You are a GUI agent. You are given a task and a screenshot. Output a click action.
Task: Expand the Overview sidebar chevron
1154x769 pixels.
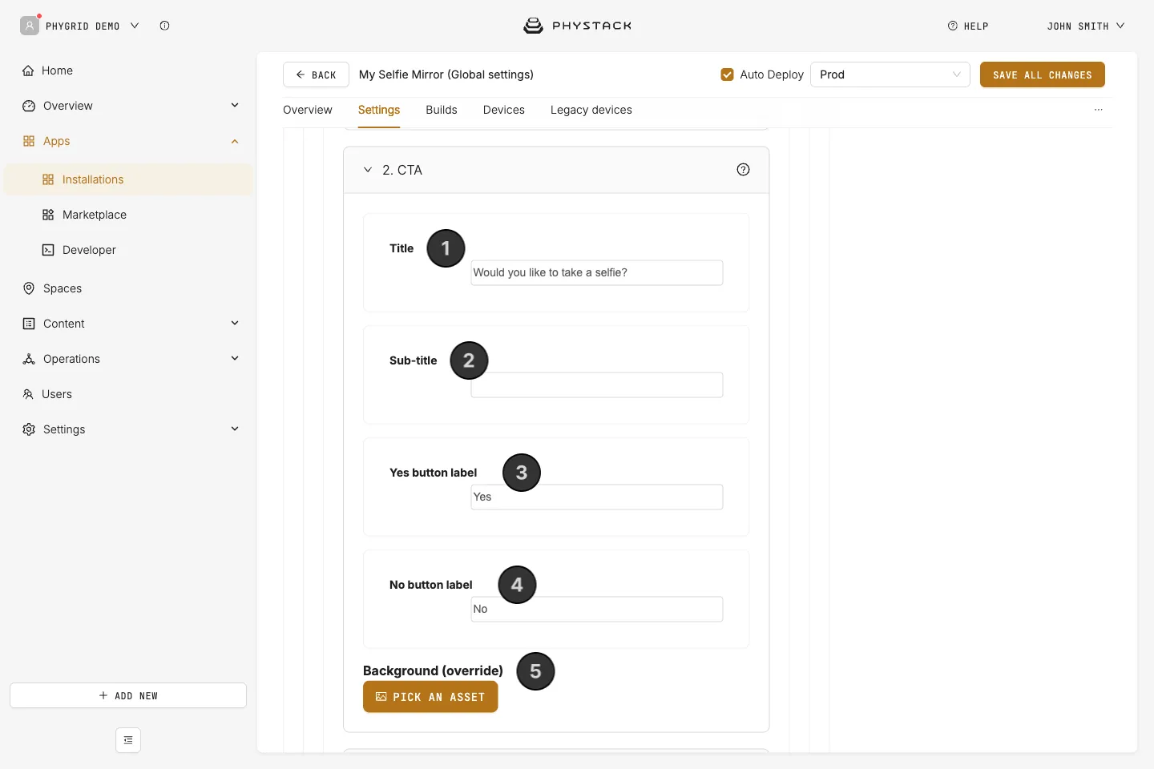click(235, 105)
